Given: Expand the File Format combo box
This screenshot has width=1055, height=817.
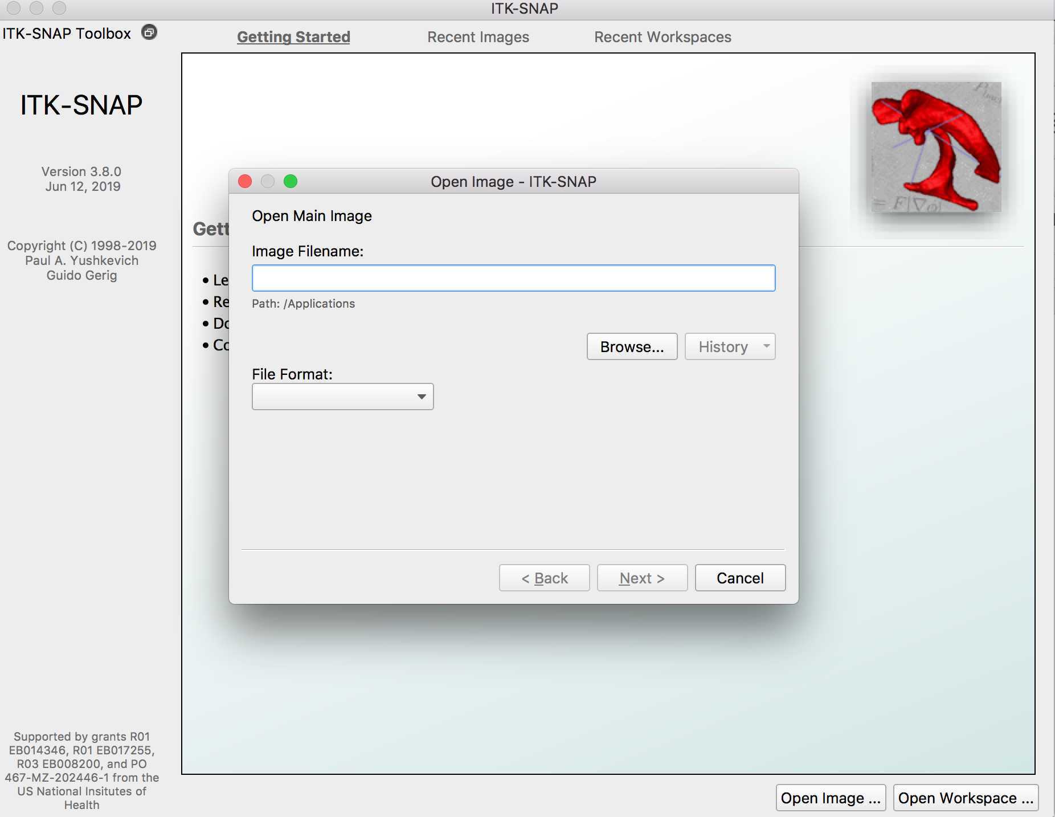Looking at the screenshot, I should pyautogui.click(x=342, y=397).
